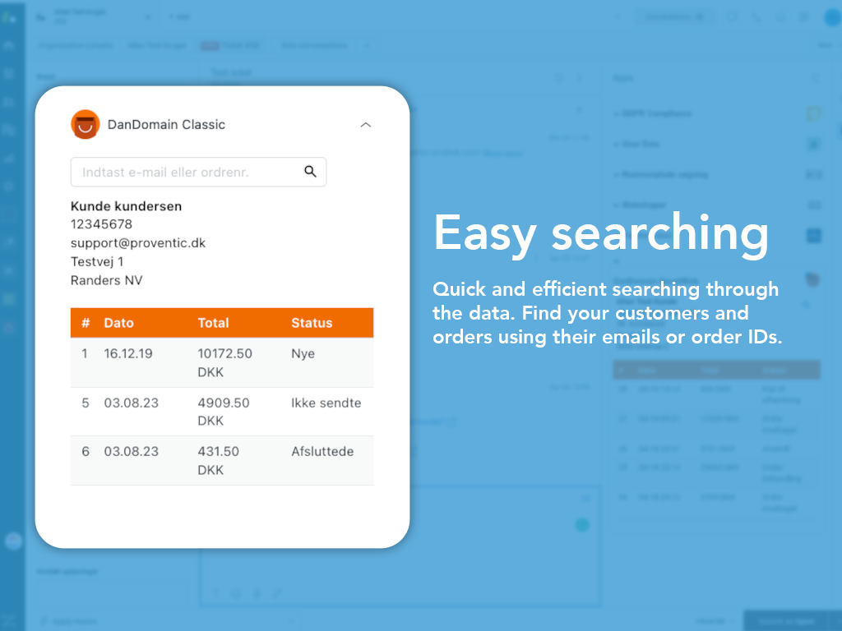Viewport: 842px width, 631px height.
Task: Click the '+ Add' tab
Action: [x=178, y=16]
